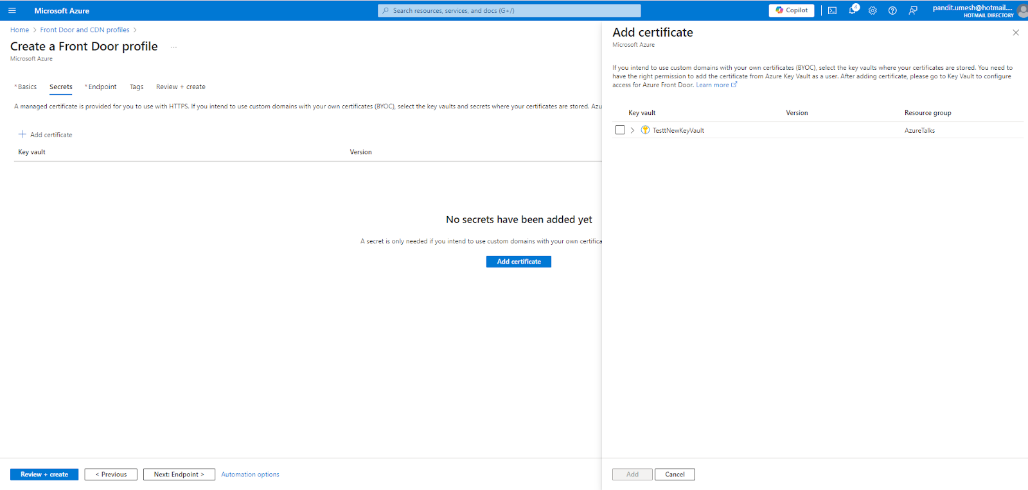Click the plus icon for Add certificate

22,134
